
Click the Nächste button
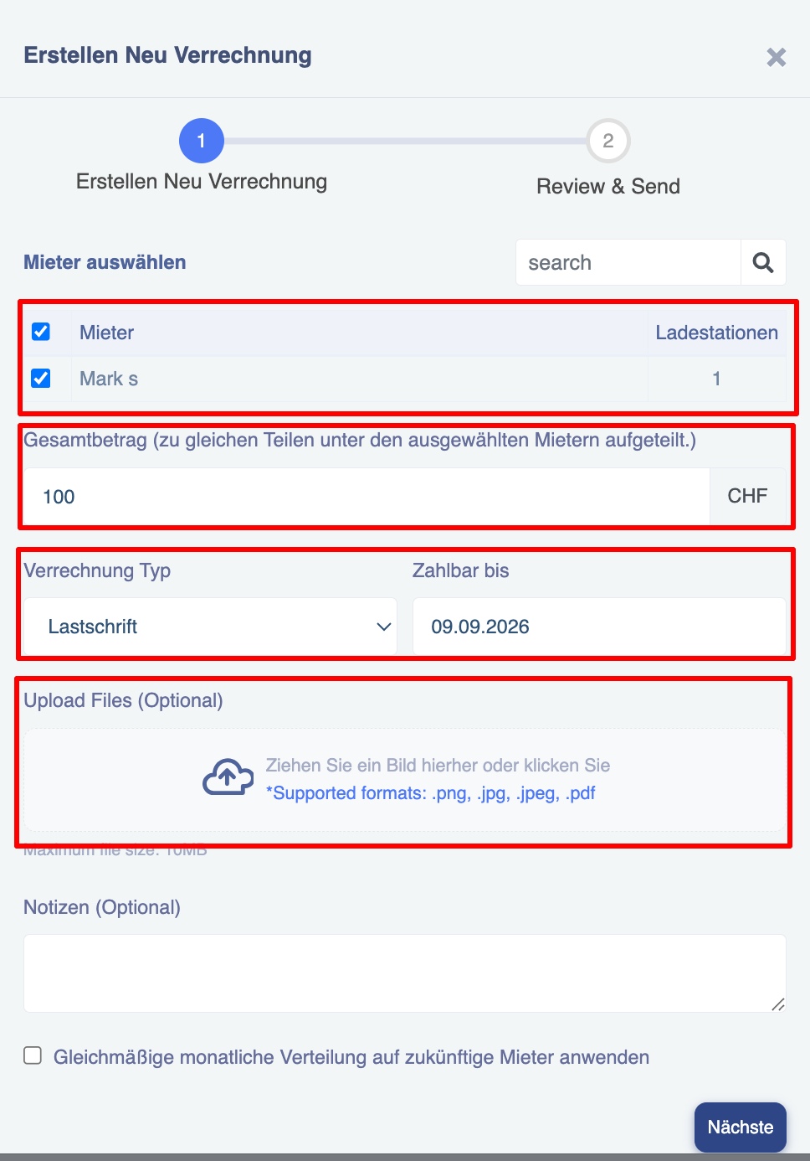pos(741,1127)
